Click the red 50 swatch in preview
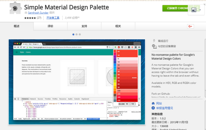 (x=127, y=59)
